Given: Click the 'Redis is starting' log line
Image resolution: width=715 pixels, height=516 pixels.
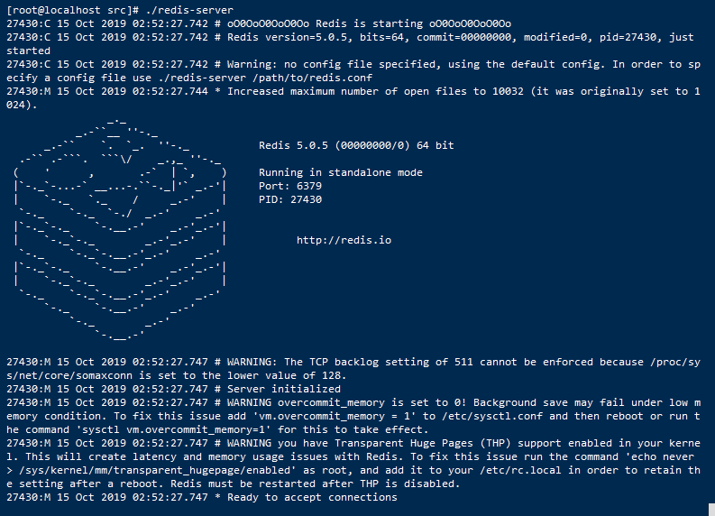Looking at the screenshot, I should 369,23.
